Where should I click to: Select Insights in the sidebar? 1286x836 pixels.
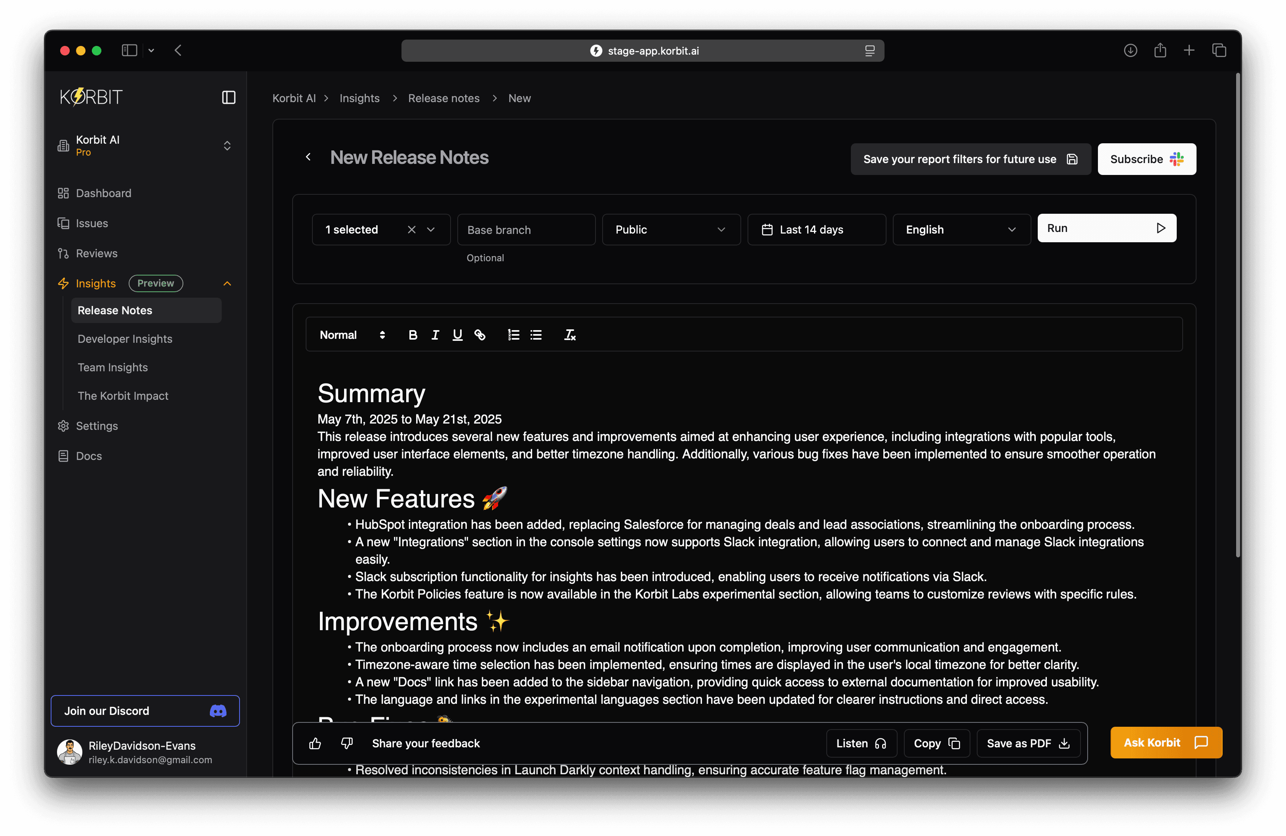(x=96, y=283)
